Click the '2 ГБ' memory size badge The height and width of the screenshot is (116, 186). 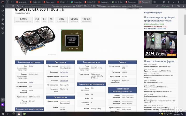tap(61, 20)
